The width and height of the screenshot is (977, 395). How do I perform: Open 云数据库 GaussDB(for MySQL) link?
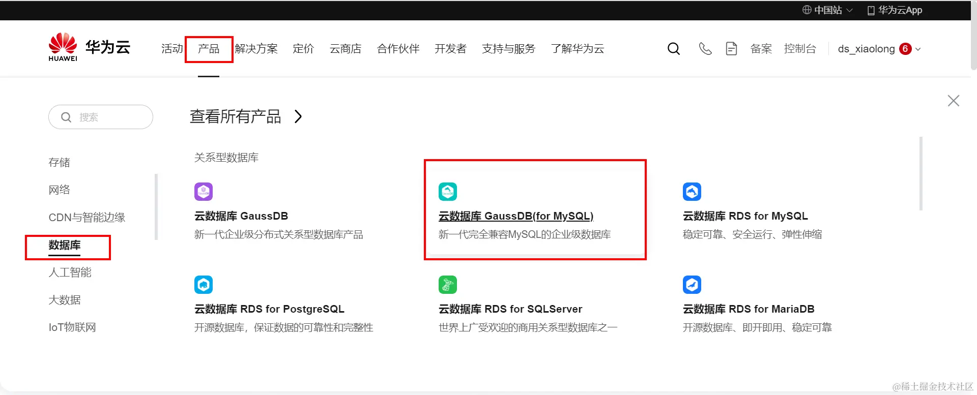[x=516, y=216]
